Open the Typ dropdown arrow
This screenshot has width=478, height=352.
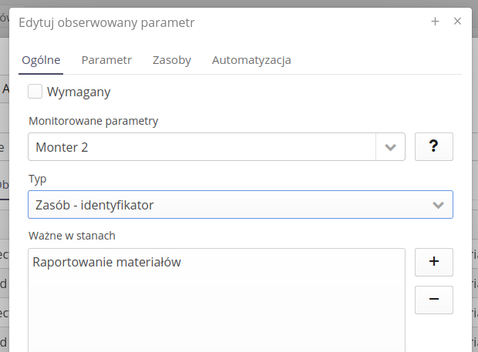438,205
